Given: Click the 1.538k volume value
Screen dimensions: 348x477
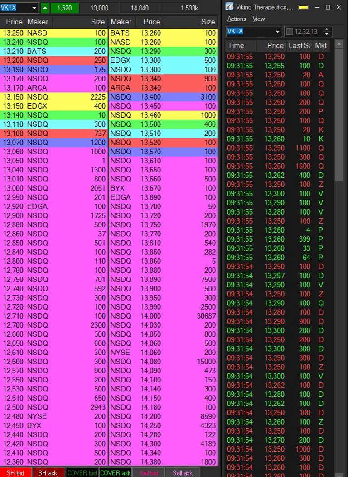Looking at the screenshot, I should [189, 8].
